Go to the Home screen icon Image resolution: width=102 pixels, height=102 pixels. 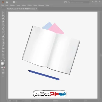point(7,2)
